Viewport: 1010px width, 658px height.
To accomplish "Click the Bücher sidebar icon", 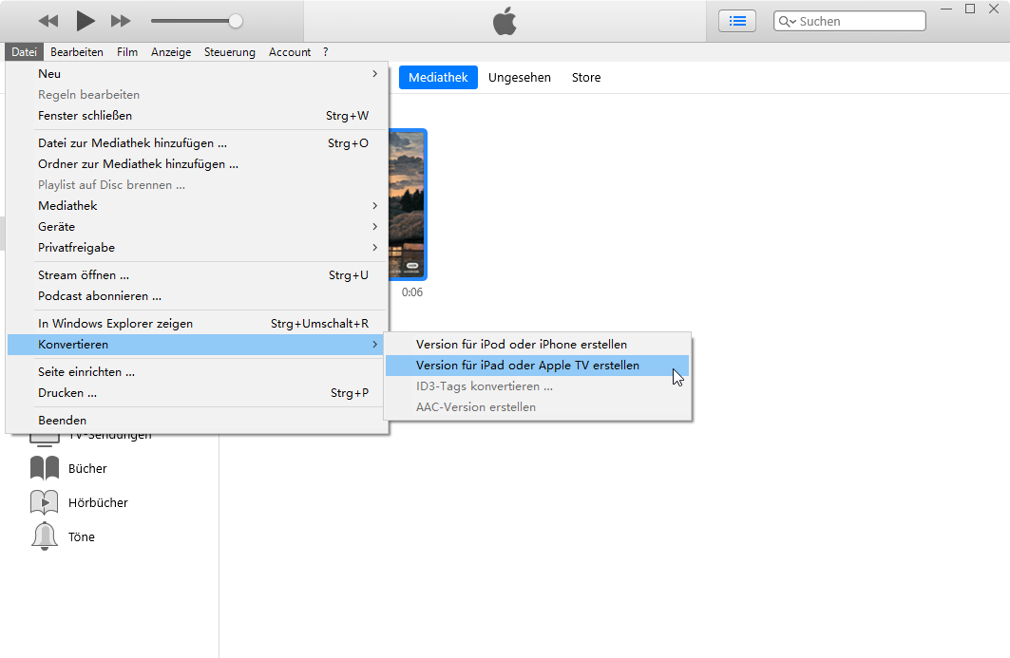I will [45, 468].
